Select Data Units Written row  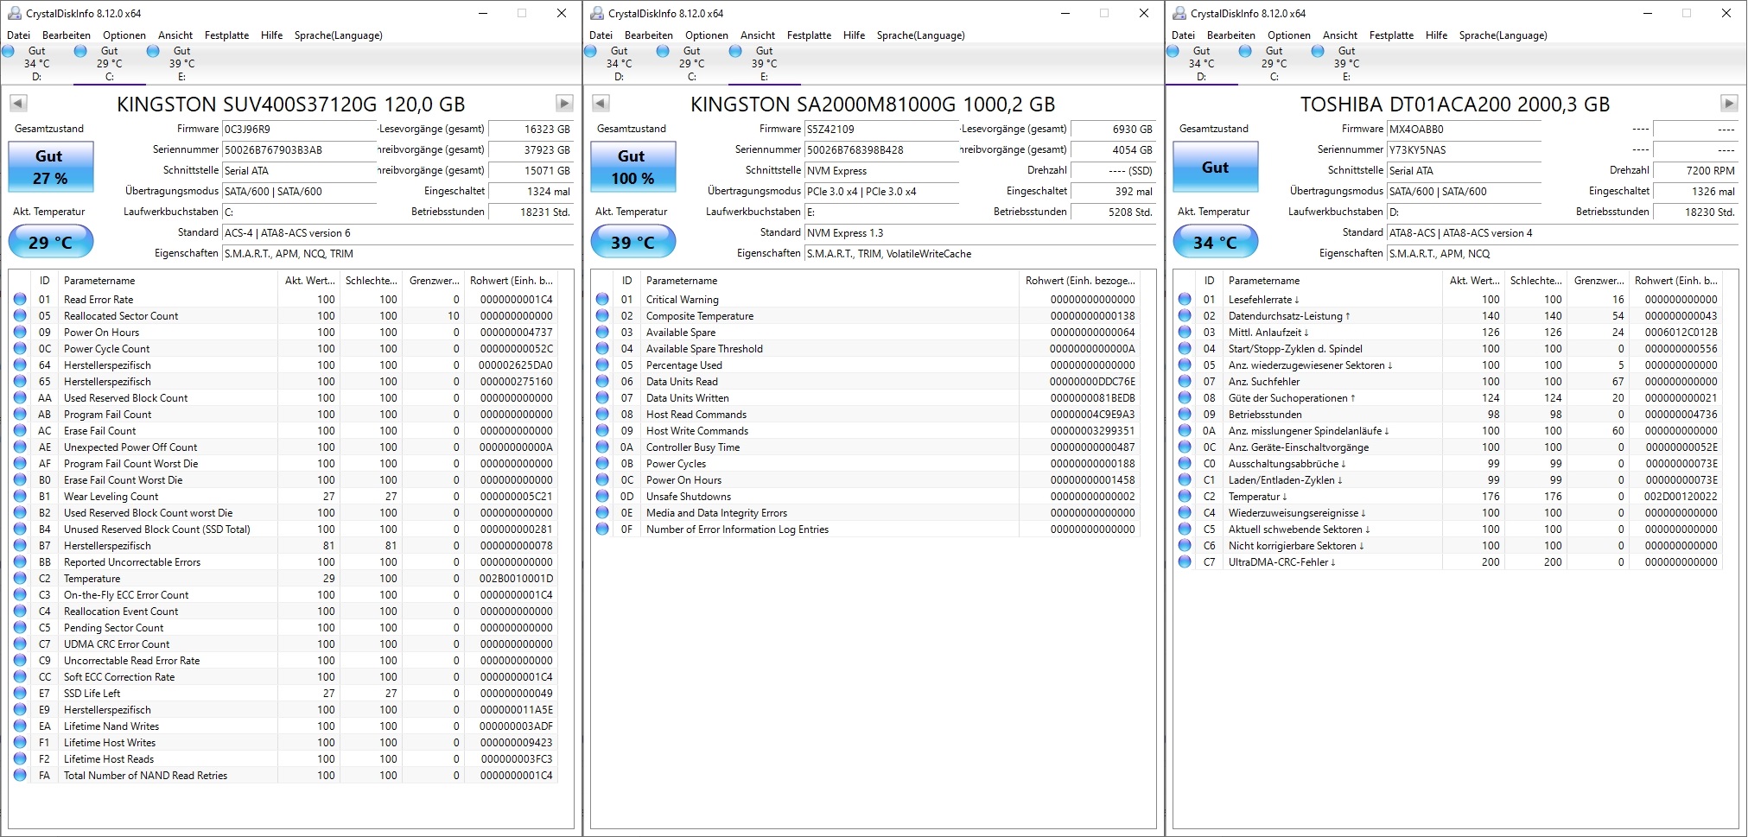866,398
